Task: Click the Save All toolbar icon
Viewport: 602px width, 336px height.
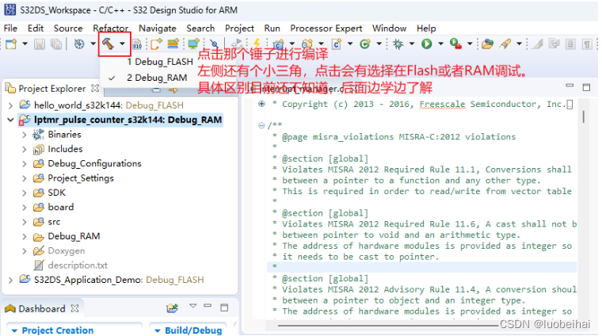Action: (56, 44)
